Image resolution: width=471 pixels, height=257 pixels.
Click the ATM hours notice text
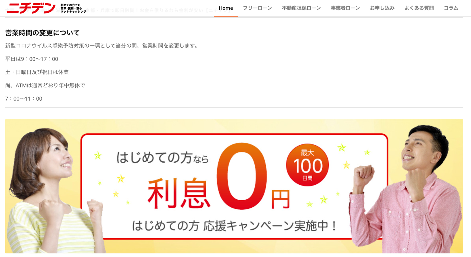coord(45,86)
